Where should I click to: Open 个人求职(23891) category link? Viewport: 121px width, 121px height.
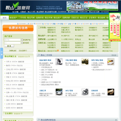coord(67,39)
